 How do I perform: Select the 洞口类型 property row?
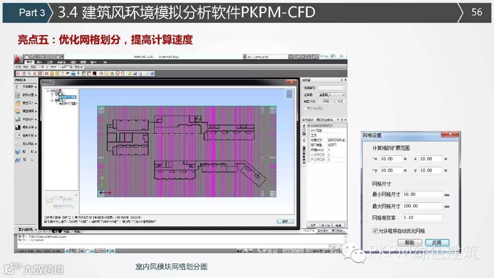[x=328, y=145]
